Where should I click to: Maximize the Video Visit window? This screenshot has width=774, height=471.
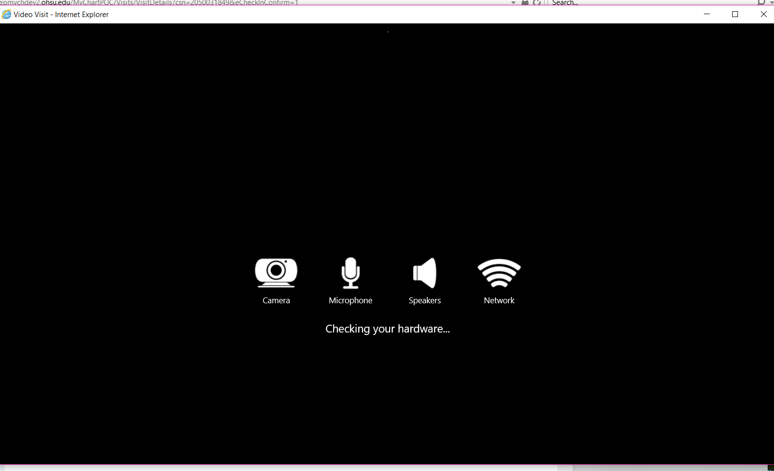pos(735,14)
